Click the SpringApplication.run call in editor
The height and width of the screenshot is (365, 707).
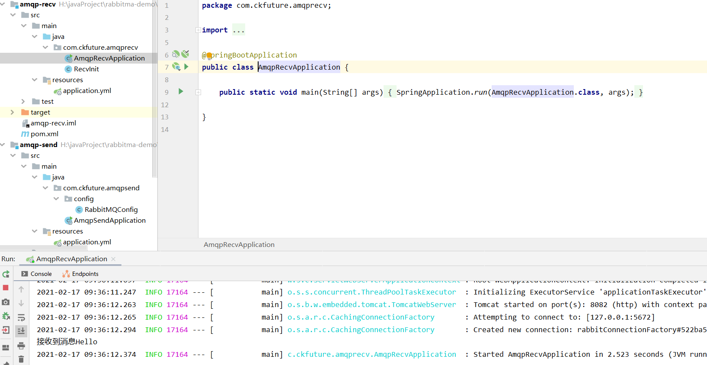[441, 92]
